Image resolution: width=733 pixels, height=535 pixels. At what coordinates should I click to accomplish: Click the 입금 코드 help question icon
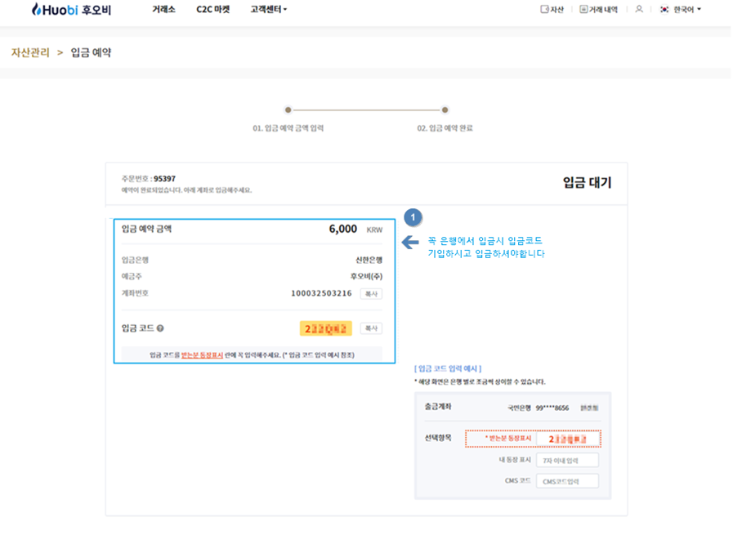pos(160,328)
